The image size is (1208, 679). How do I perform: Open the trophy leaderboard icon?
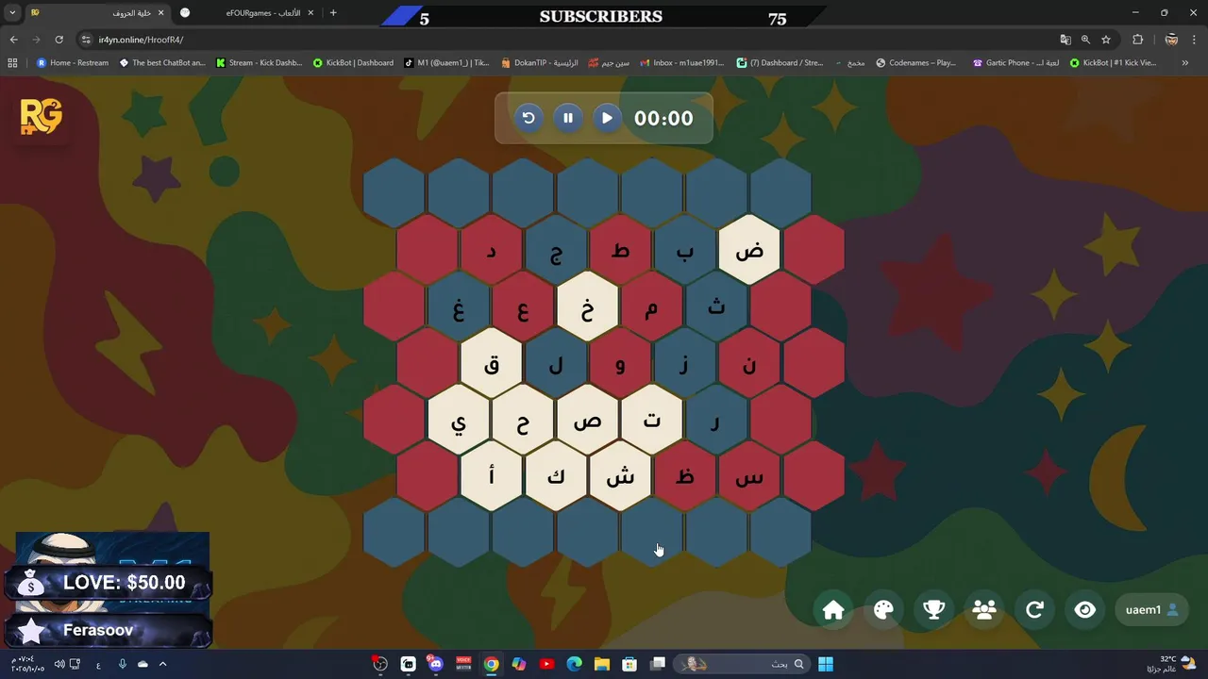point(934,610)
